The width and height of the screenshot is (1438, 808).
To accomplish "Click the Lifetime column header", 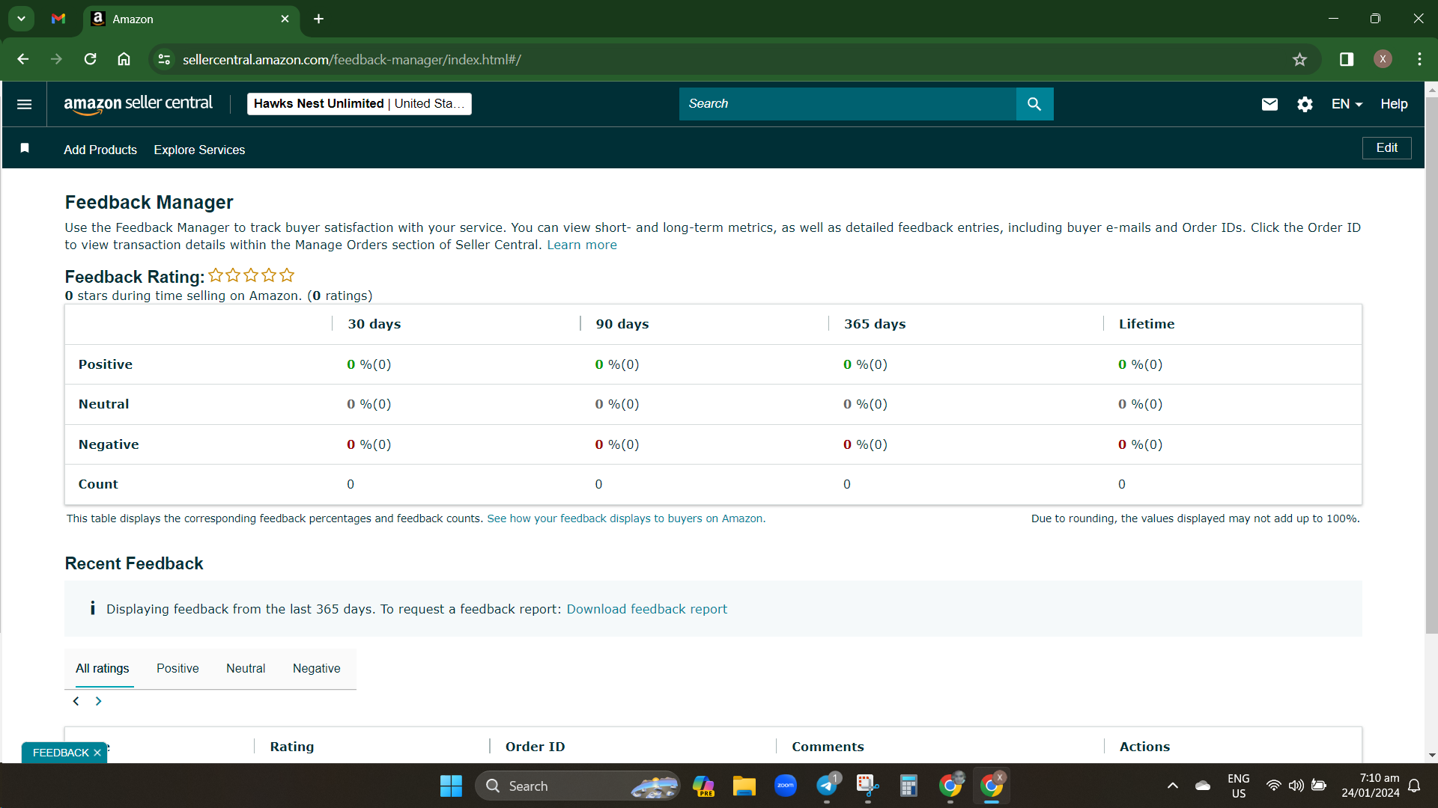I will point(1147,324).
